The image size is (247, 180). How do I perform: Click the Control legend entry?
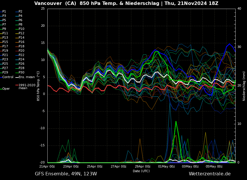pyautogui.click(x=8, y=77)
